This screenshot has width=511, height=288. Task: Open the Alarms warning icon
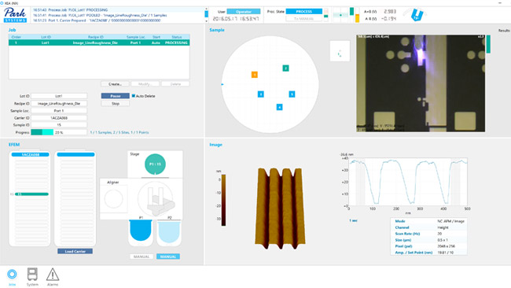53,275
